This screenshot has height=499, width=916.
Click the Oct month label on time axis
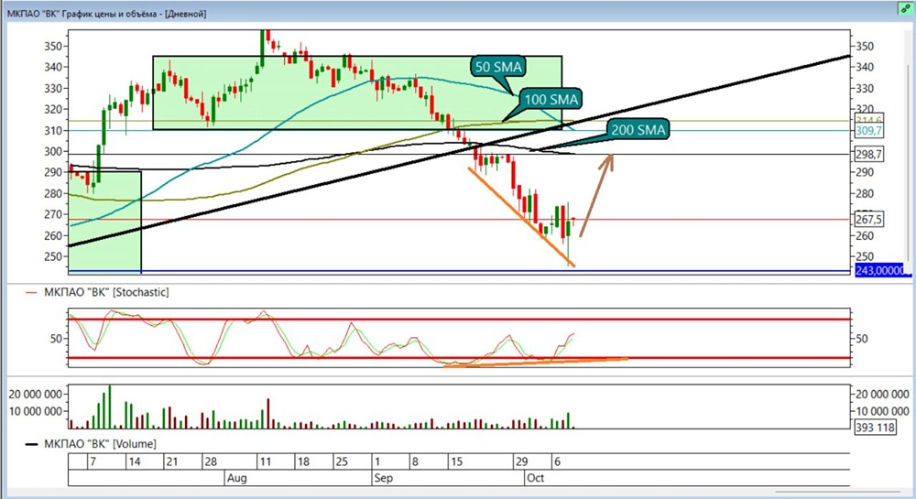[x=535, y=478]
